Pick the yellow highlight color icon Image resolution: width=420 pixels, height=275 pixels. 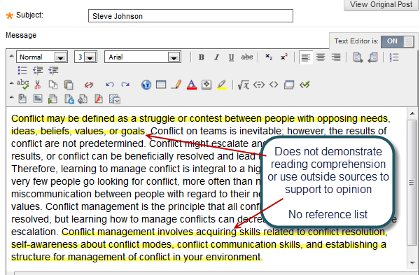(222, 85)
